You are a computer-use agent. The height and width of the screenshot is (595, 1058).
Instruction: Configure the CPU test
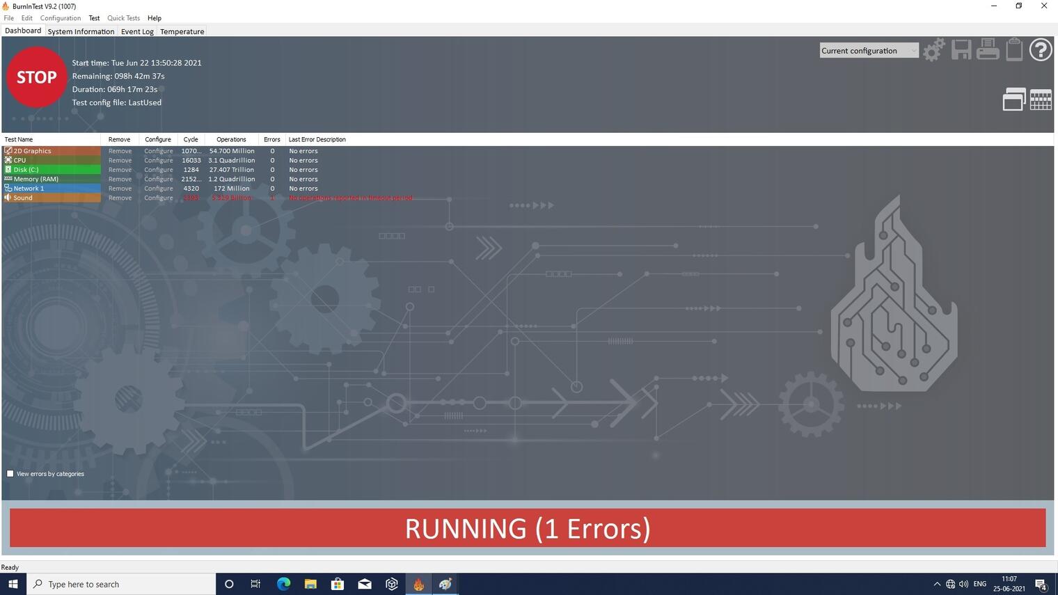159,160
